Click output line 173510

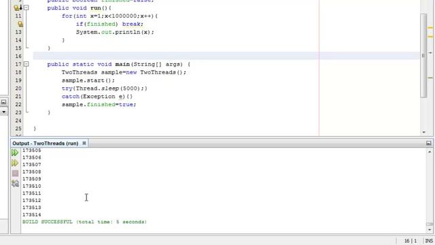click(x=32, y=186)
